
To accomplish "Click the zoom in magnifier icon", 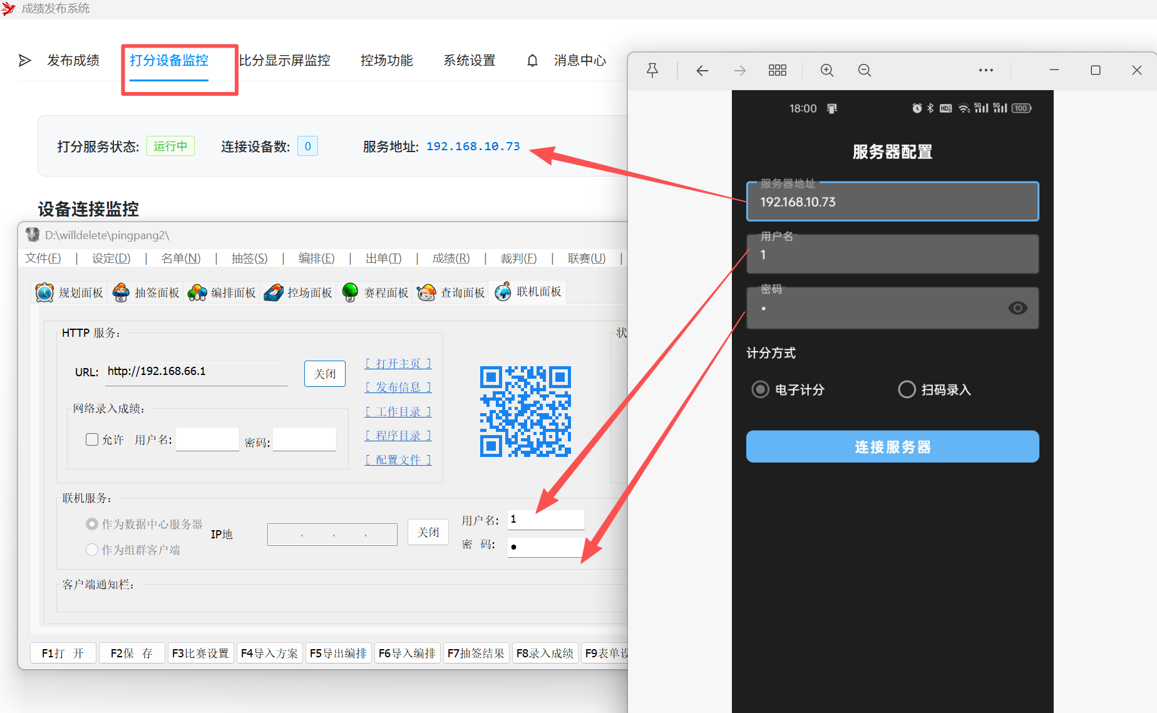I will point(827,70).
